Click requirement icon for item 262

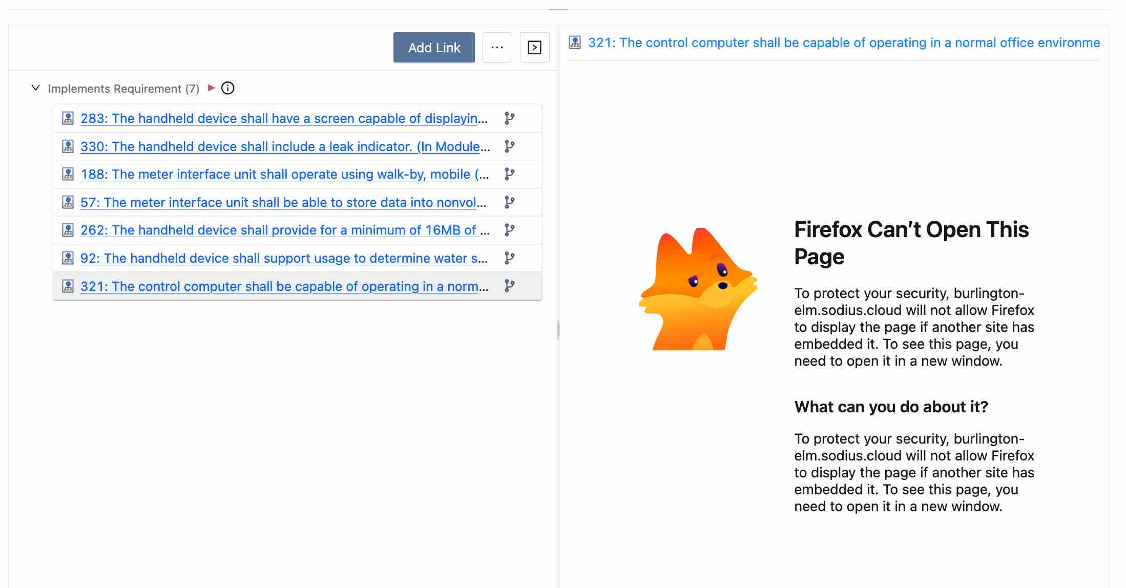(68, 230)
